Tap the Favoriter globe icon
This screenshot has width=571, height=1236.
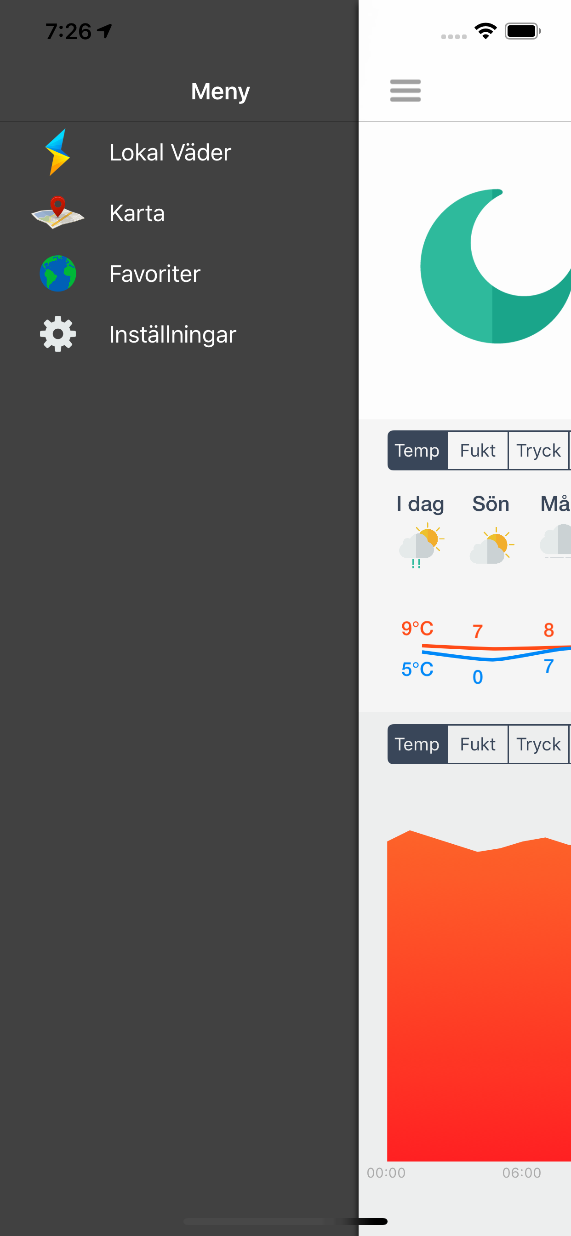(57, 274)
